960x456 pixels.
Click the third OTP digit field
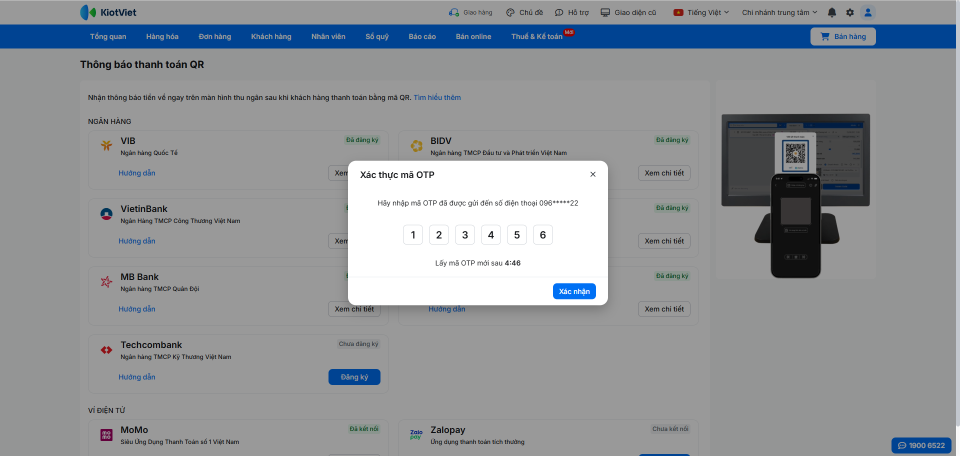click(465, 235)
